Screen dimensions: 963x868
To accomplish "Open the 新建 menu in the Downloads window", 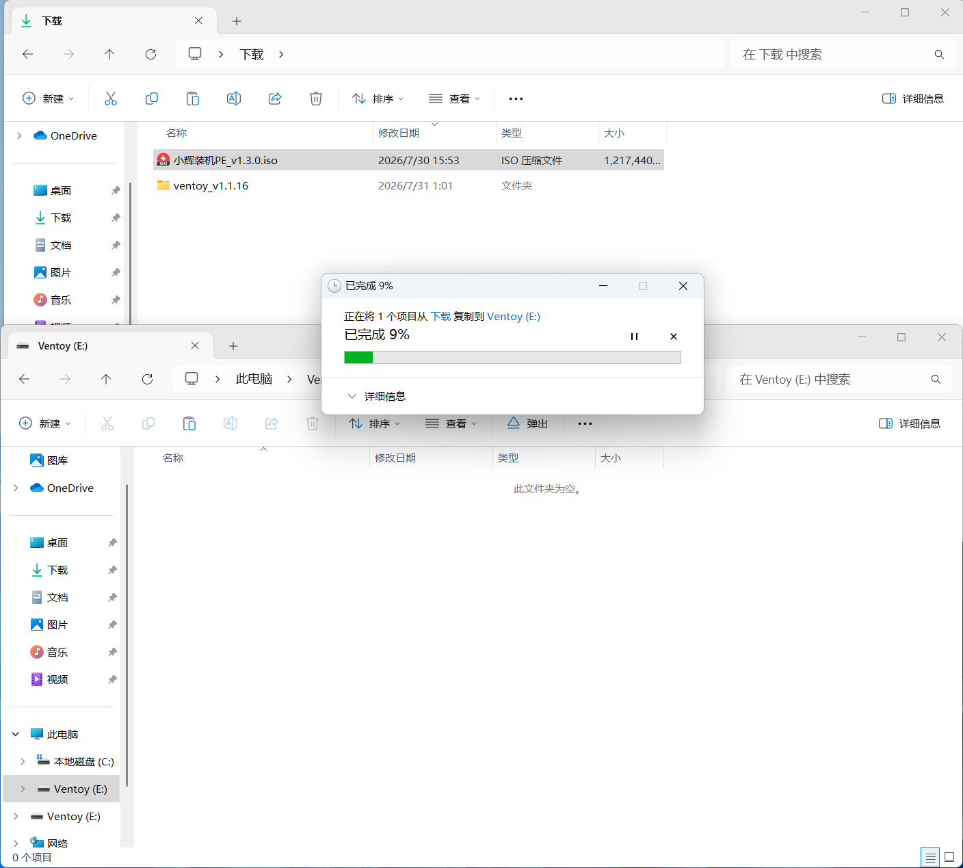I will [x=48, y=98].
